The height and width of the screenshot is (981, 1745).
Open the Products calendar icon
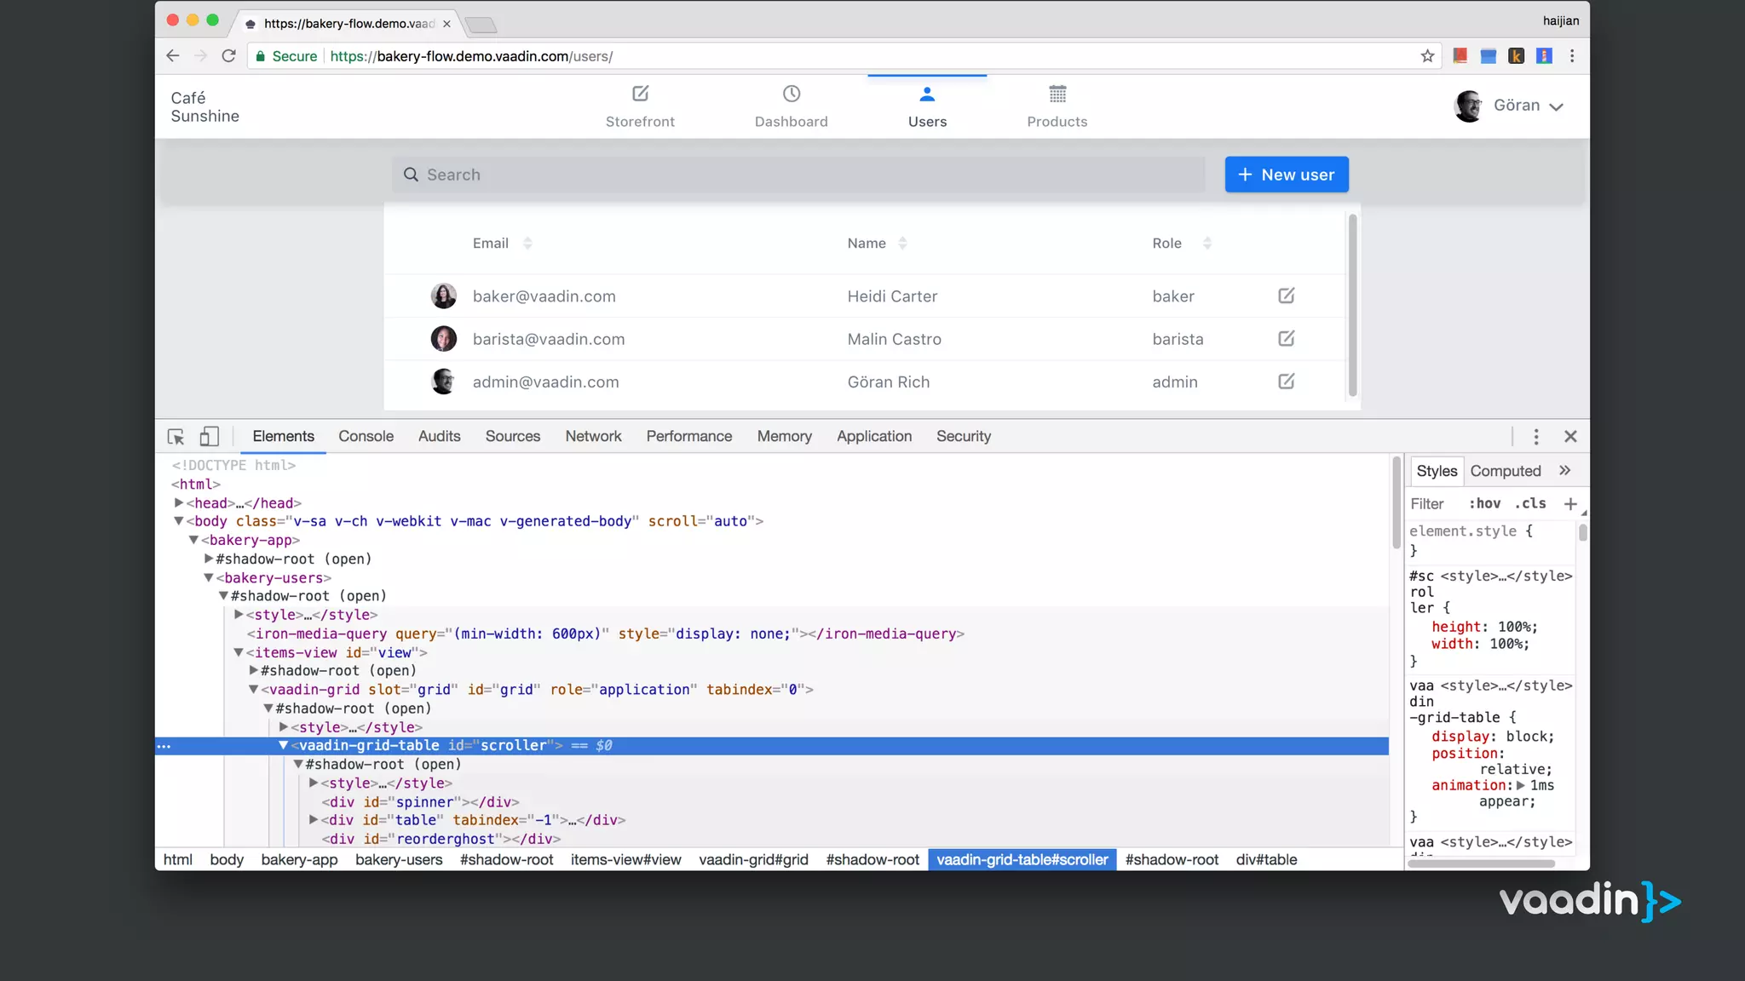[1057, 94]
